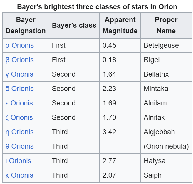
Task: Open the β Orionis link
Action: tap(20, 60)
